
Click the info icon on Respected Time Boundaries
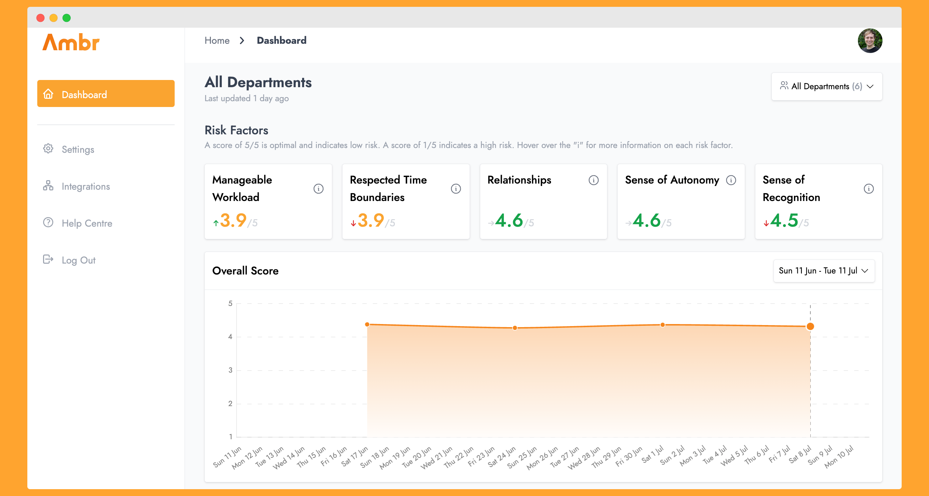(x=456, y=188)
